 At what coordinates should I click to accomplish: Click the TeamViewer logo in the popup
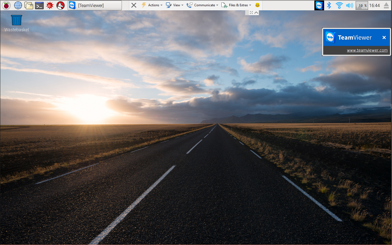[x=330, y=38]
